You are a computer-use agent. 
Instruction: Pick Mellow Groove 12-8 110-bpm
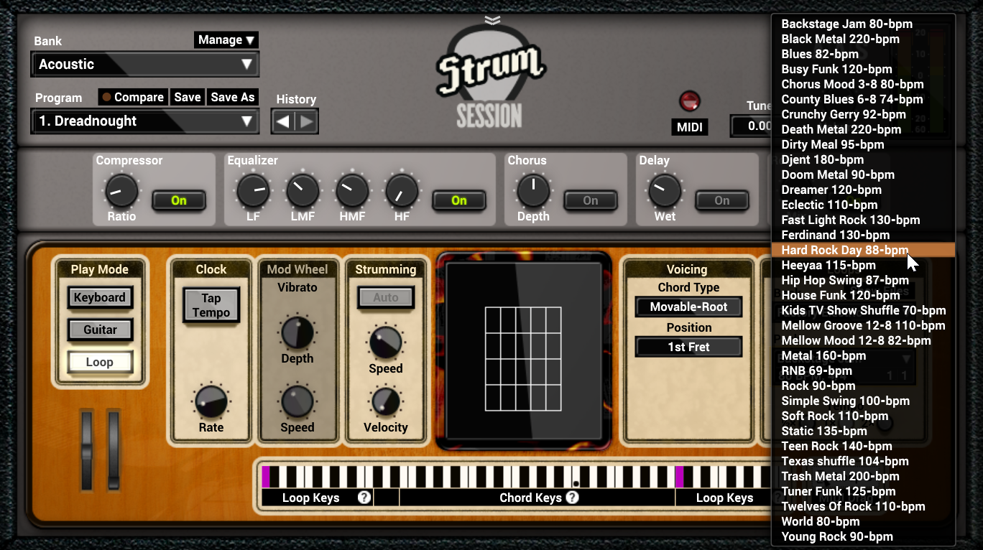coord(863,325)
